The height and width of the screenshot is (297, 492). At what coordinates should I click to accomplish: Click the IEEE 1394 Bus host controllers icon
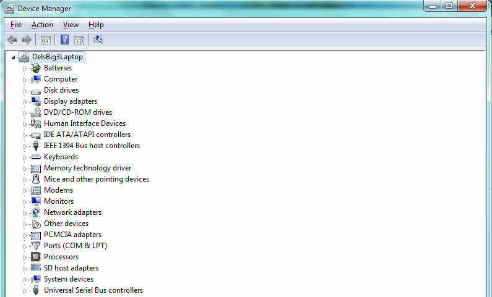tap(36, 146)
